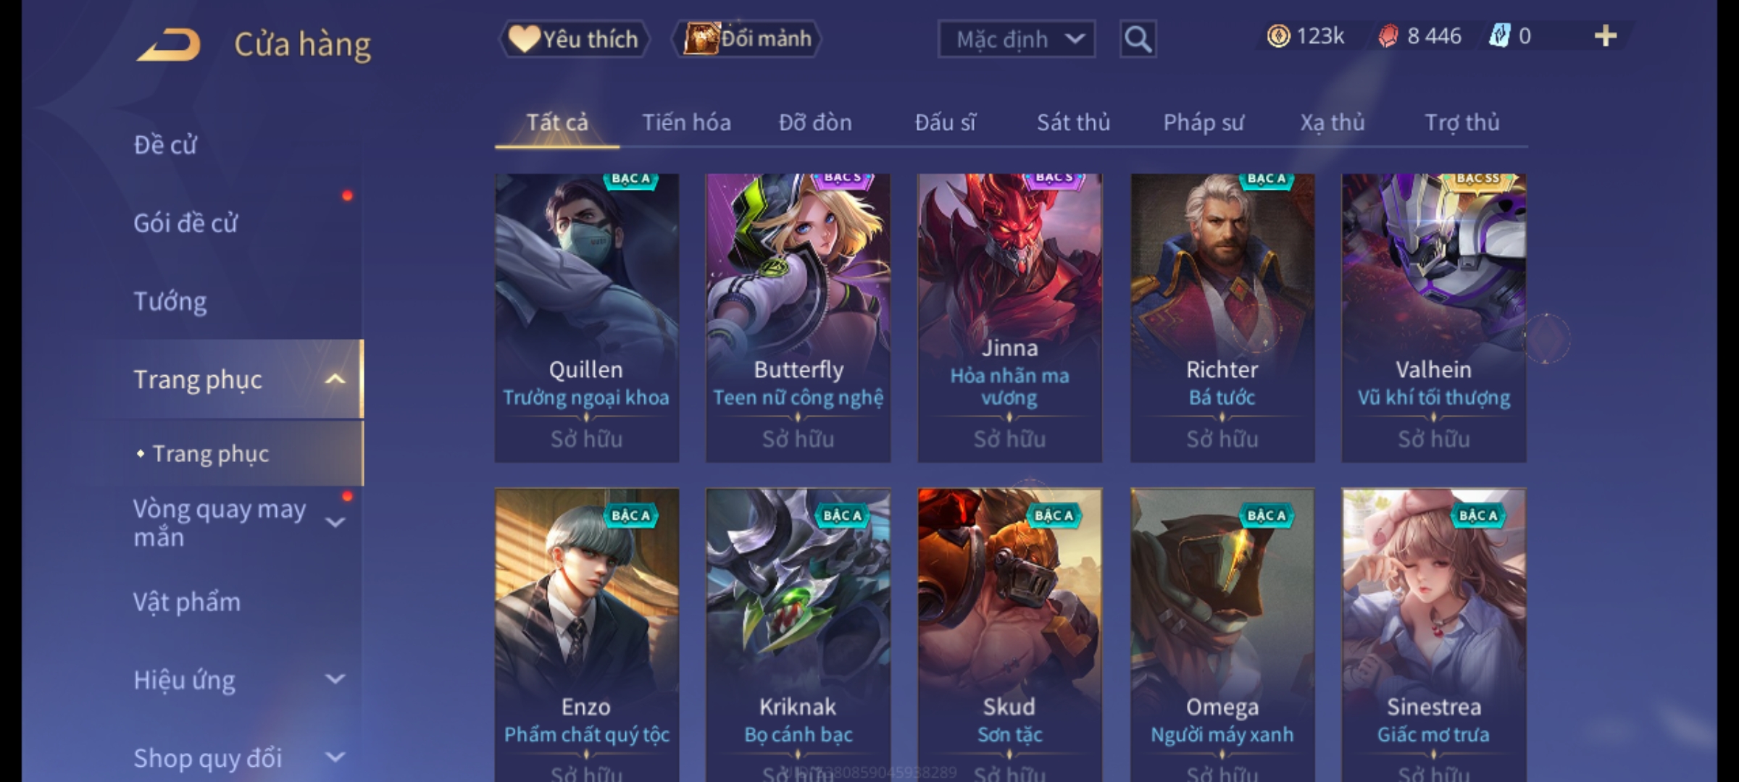Open the Tướng sidebar entry
The image size is (1739, 782).
pos(170,301)
